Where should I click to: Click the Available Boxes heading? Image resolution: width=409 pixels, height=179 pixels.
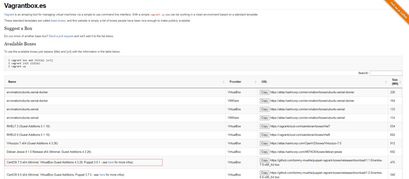tap(20, 44)
